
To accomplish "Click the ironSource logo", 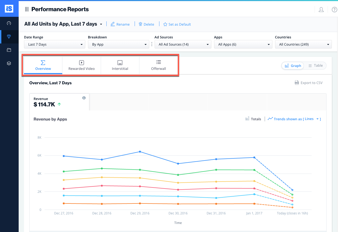I will [9, 9].
